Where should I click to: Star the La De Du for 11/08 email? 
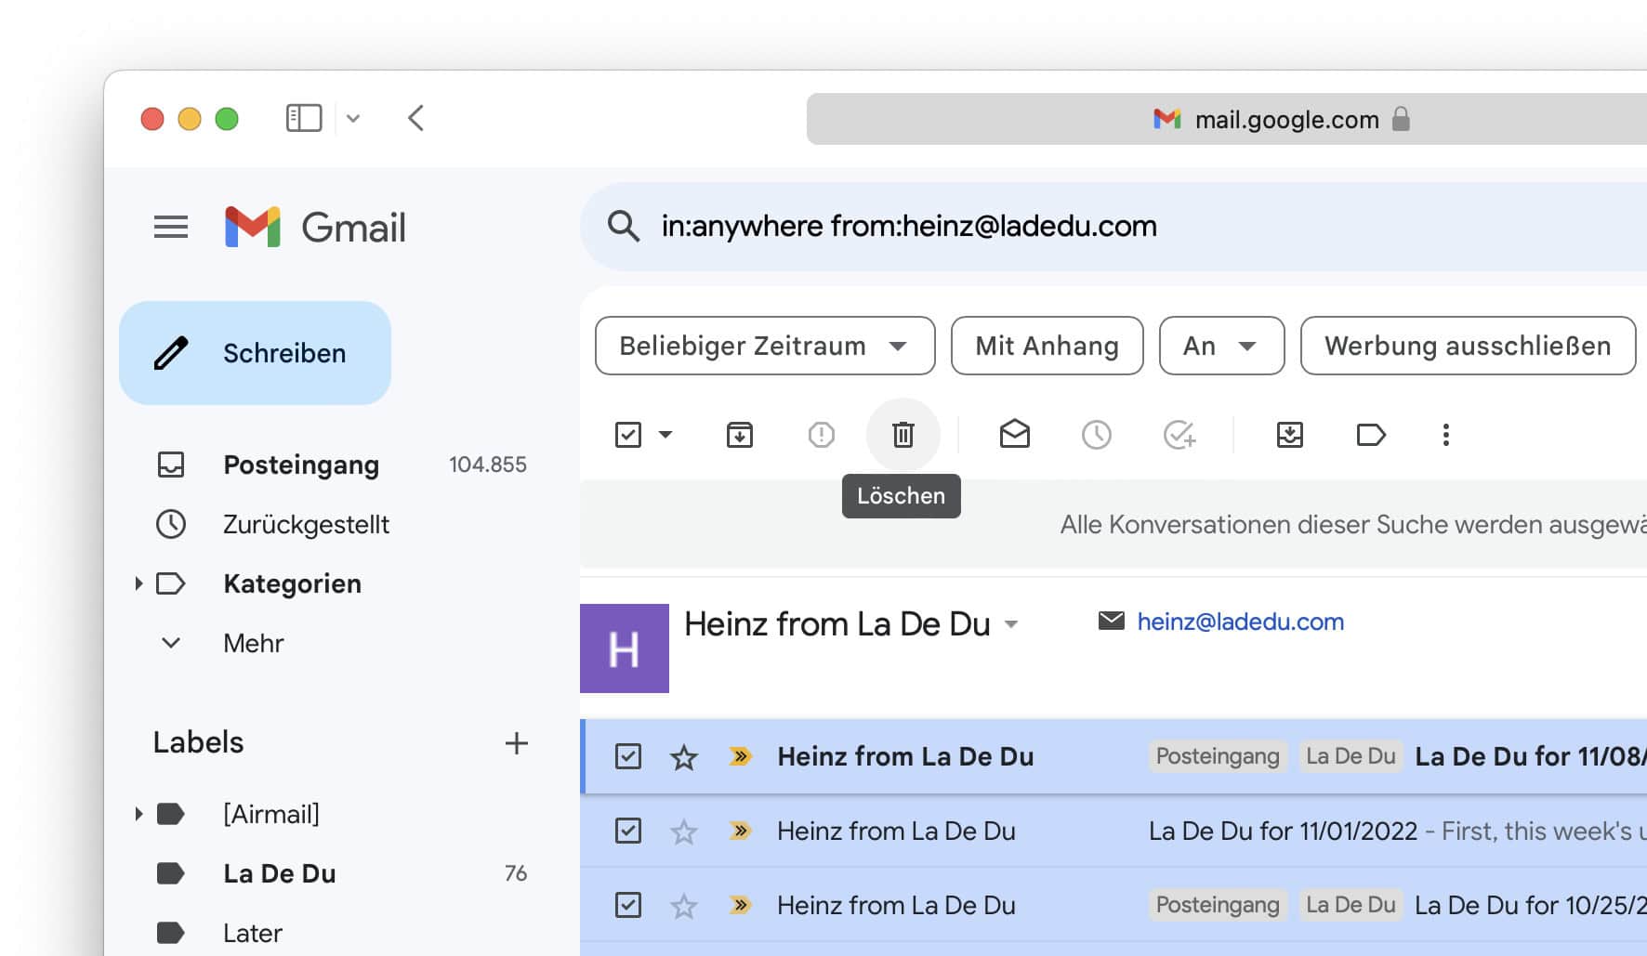coord(684,757)
